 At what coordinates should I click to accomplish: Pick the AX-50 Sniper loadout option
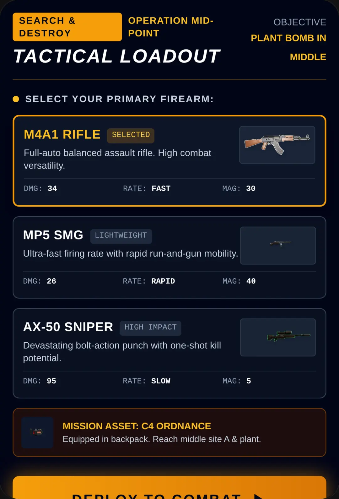(x=169, y=353)
